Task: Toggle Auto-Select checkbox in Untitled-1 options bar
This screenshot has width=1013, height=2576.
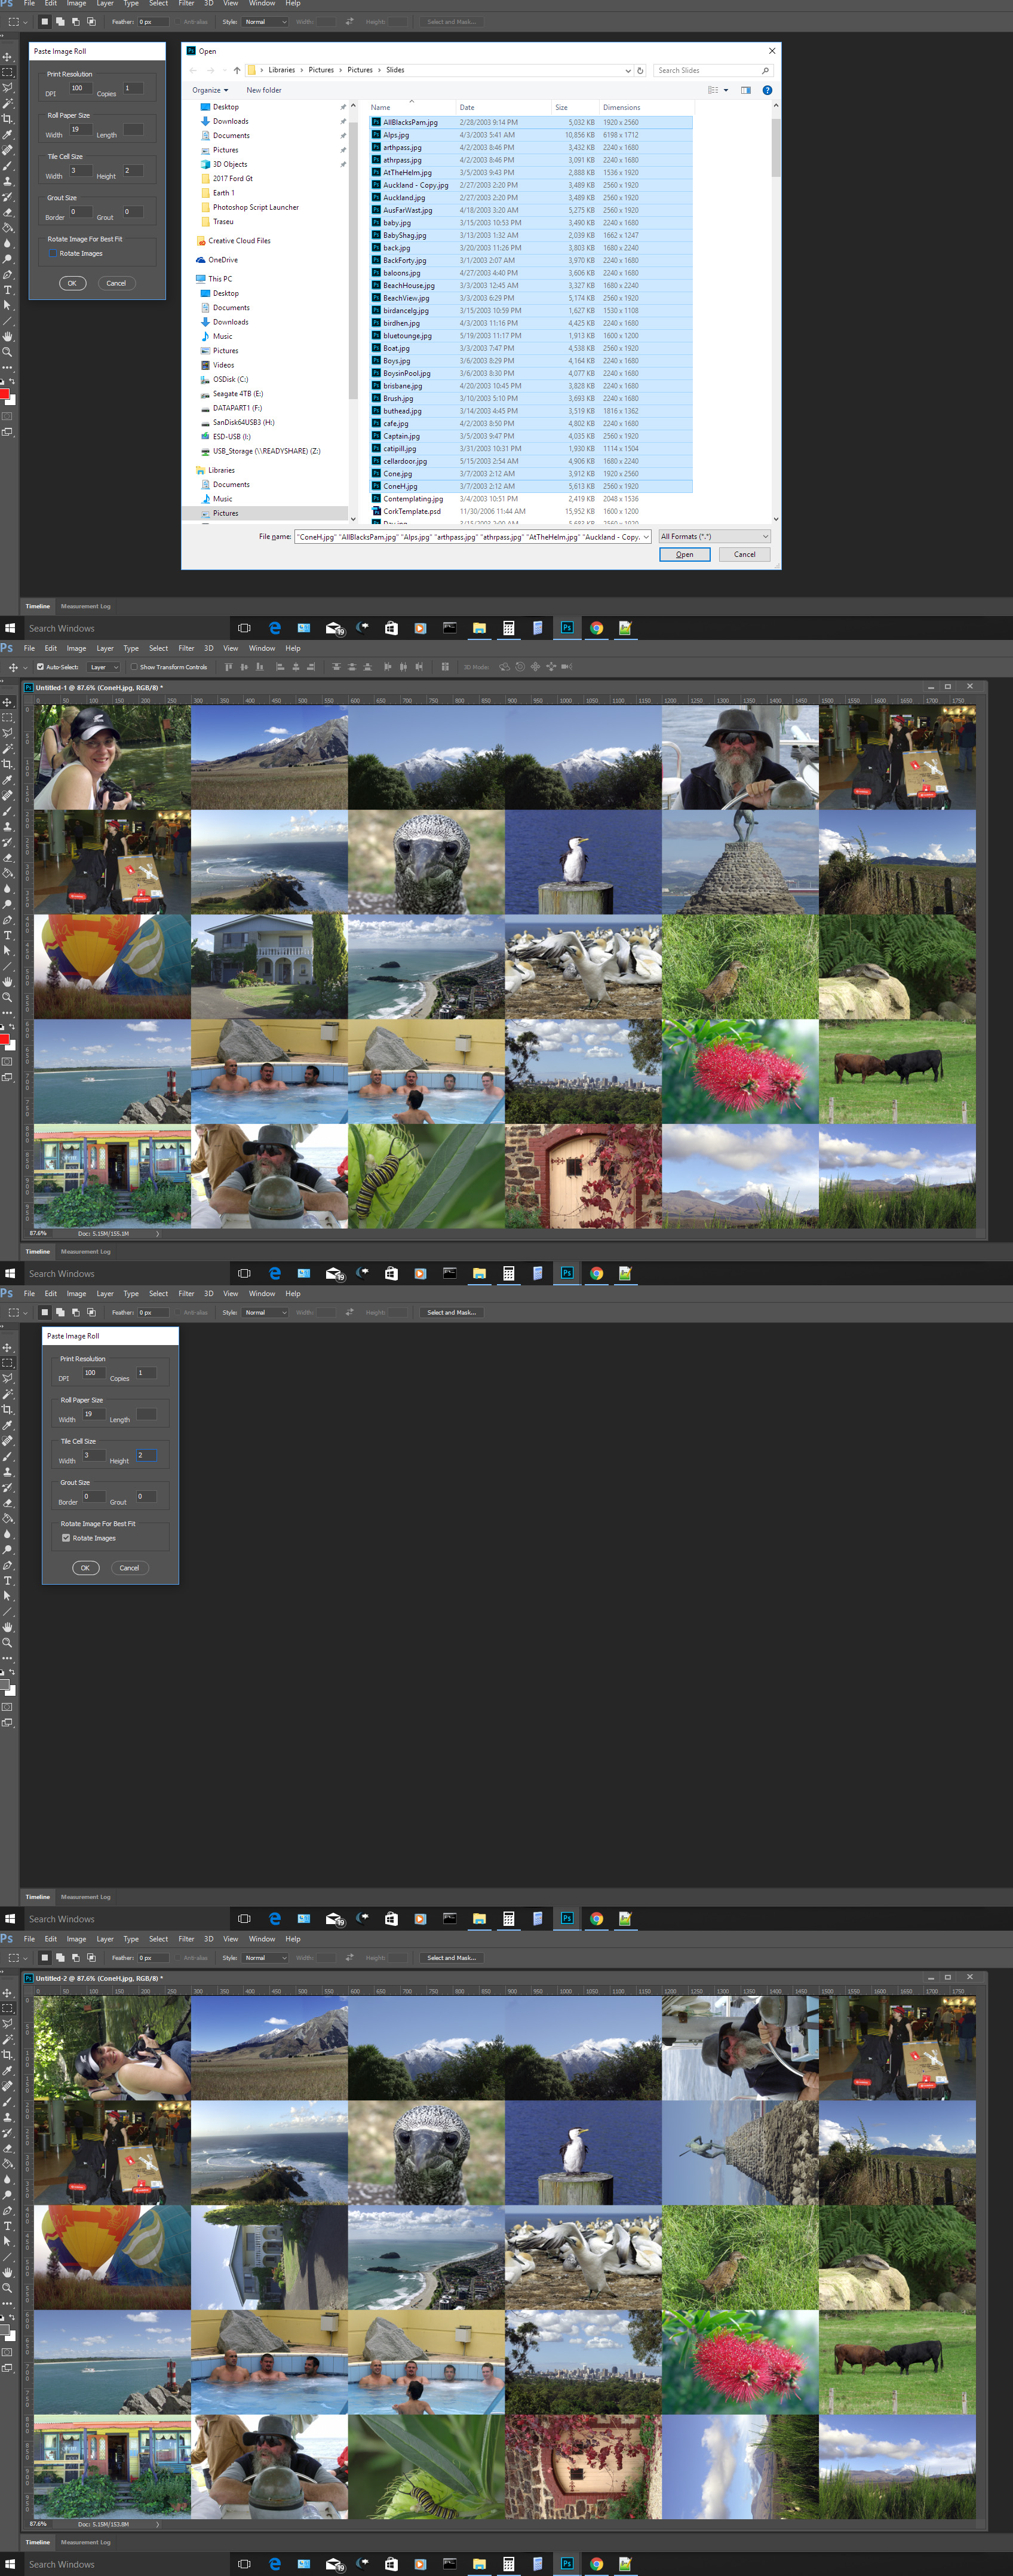Action: [x=40, y=666]
